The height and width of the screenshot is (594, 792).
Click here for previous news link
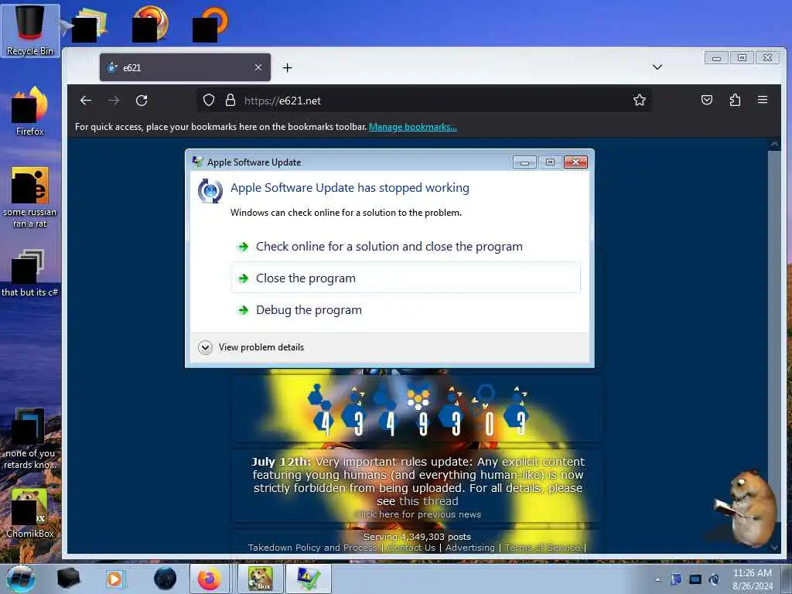418,514
